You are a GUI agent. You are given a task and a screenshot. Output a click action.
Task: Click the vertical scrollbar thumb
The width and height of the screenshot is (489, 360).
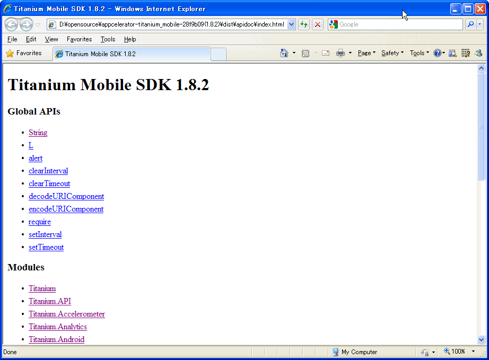pos(481,126)
